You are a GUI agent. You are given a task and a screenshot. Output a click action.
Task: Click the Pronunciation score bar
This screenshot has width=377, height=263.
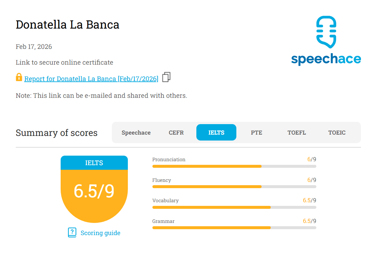pyautogui.click(x=234, y=166)
